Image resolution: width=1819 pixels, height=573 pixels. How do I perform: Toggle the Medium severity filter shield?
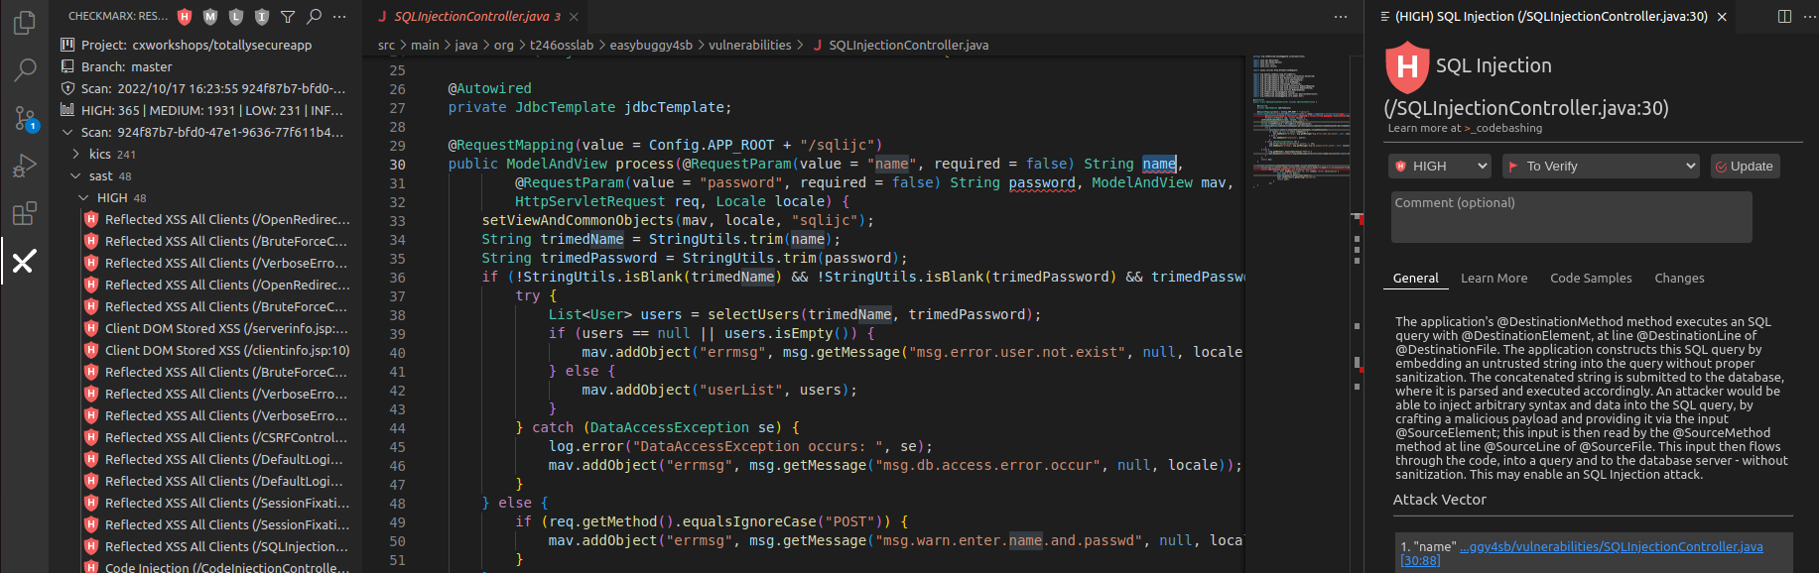tap(210, 16)
